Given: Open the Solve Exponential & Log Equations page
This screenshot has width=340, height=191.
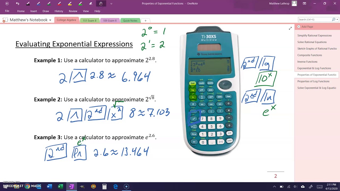Looking at the screenshot, I should click(317, 88).
